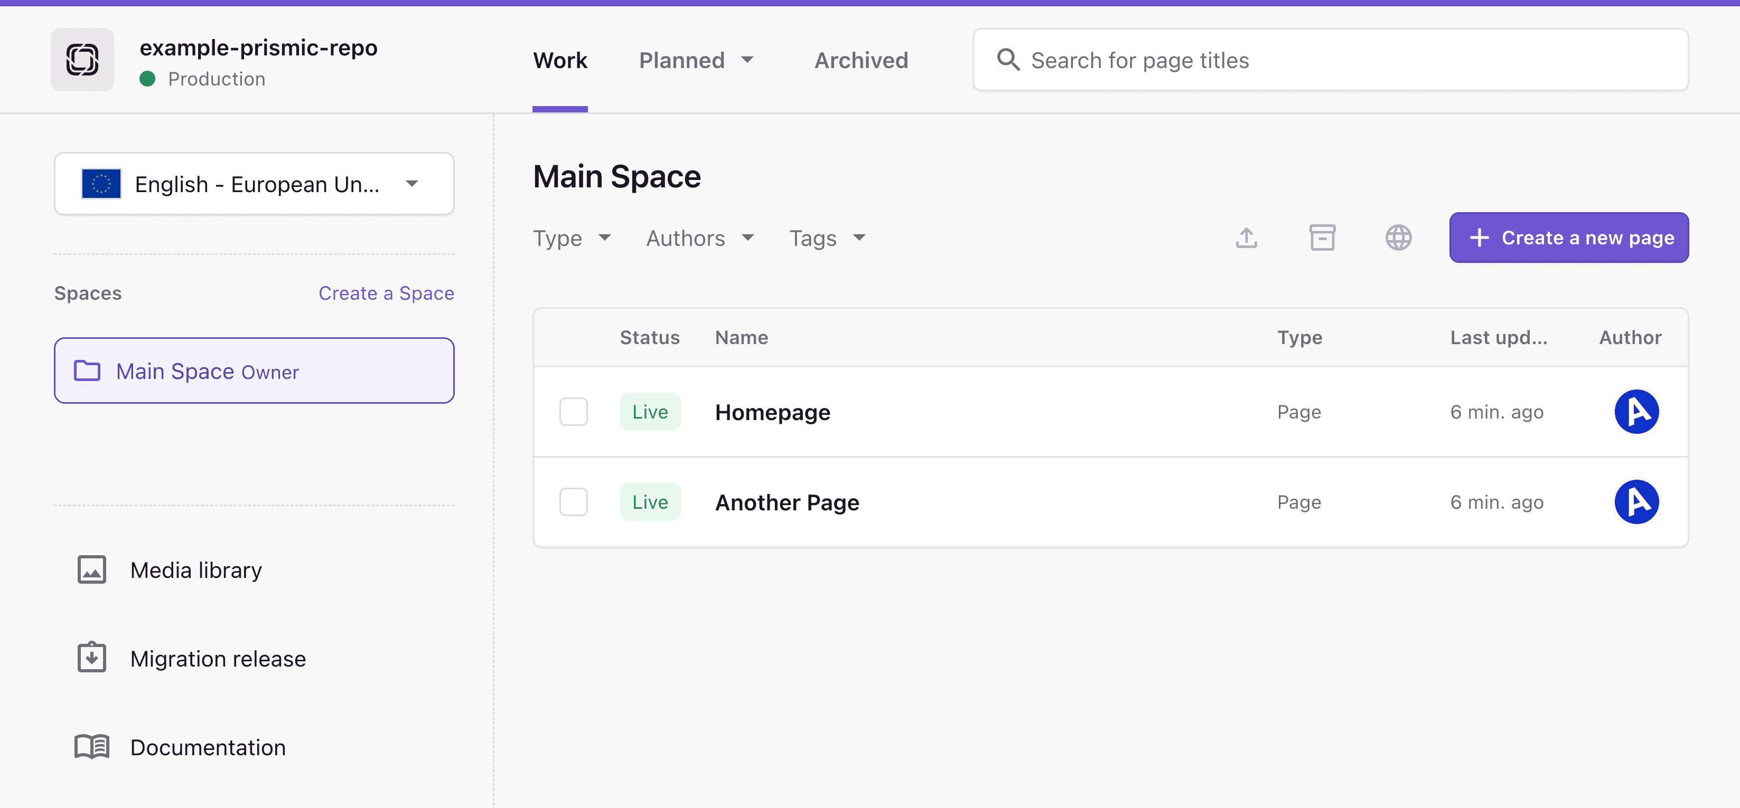
Task: Expand the Type filter dropdown
Action: [x=572, y=237]
